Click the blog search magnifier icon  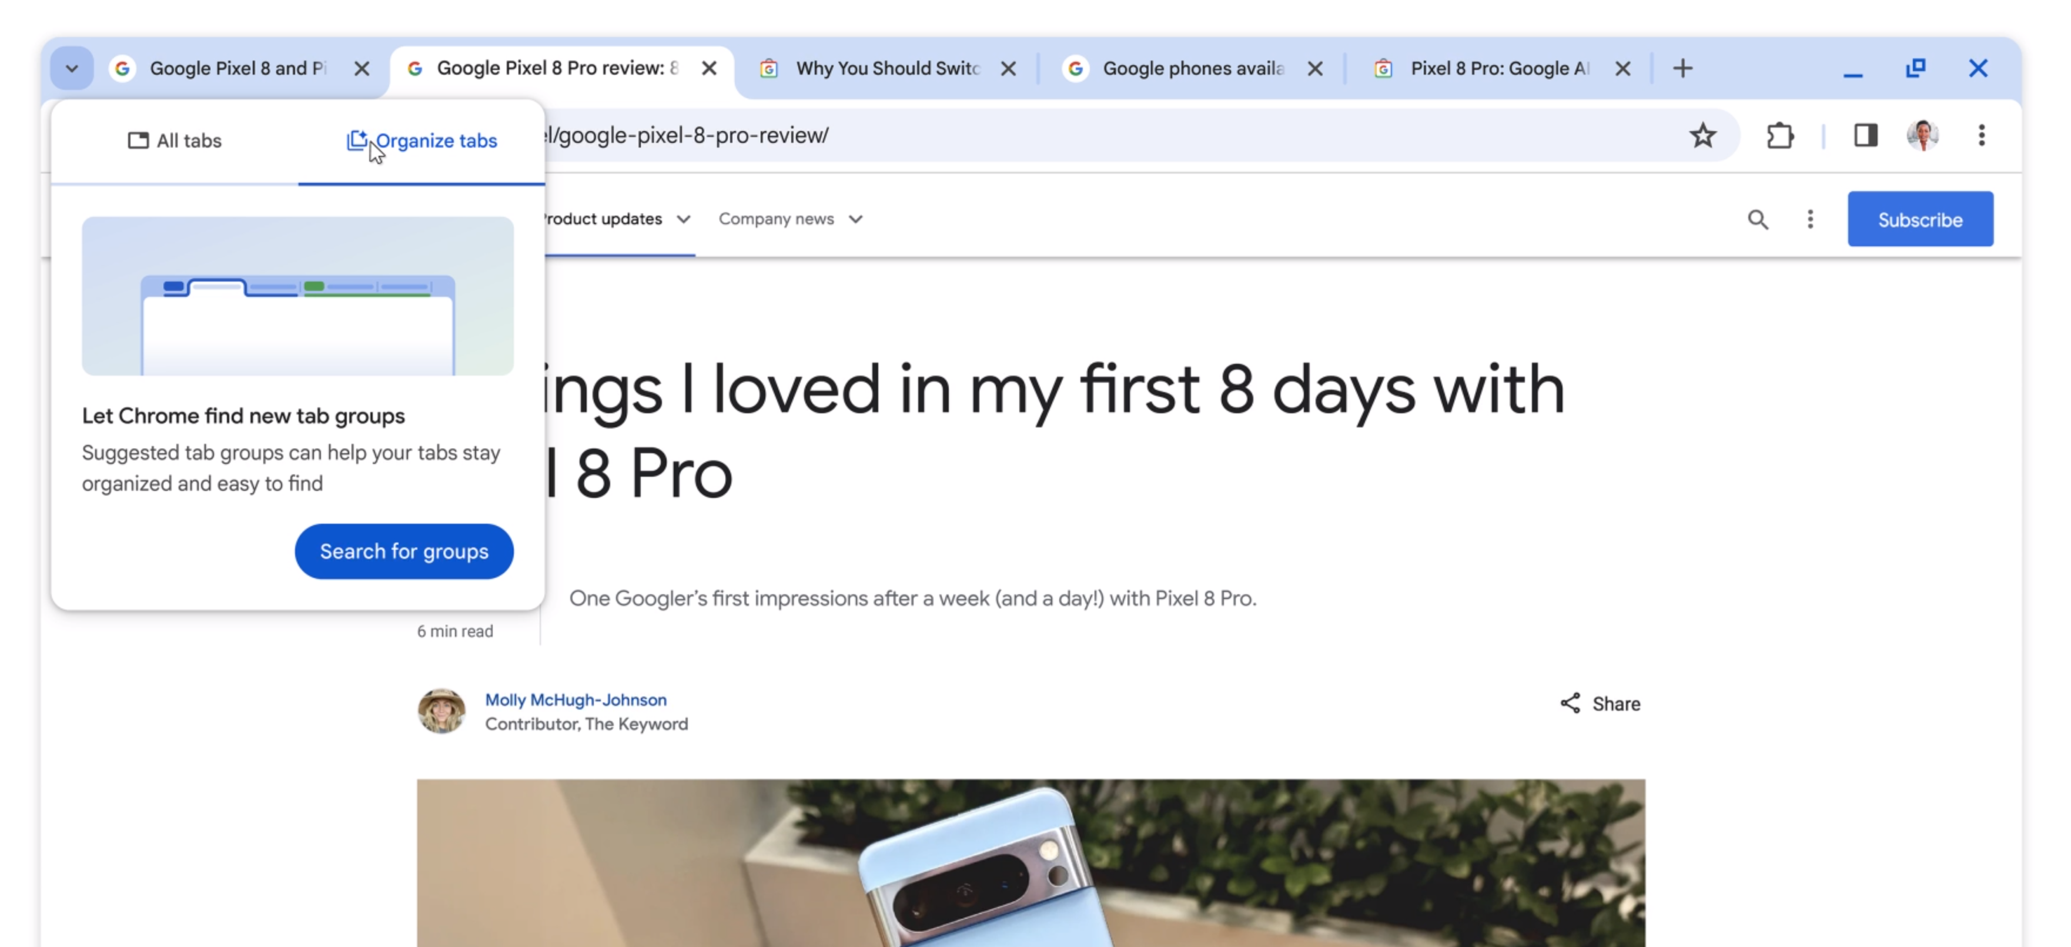tap(1758, 219)
